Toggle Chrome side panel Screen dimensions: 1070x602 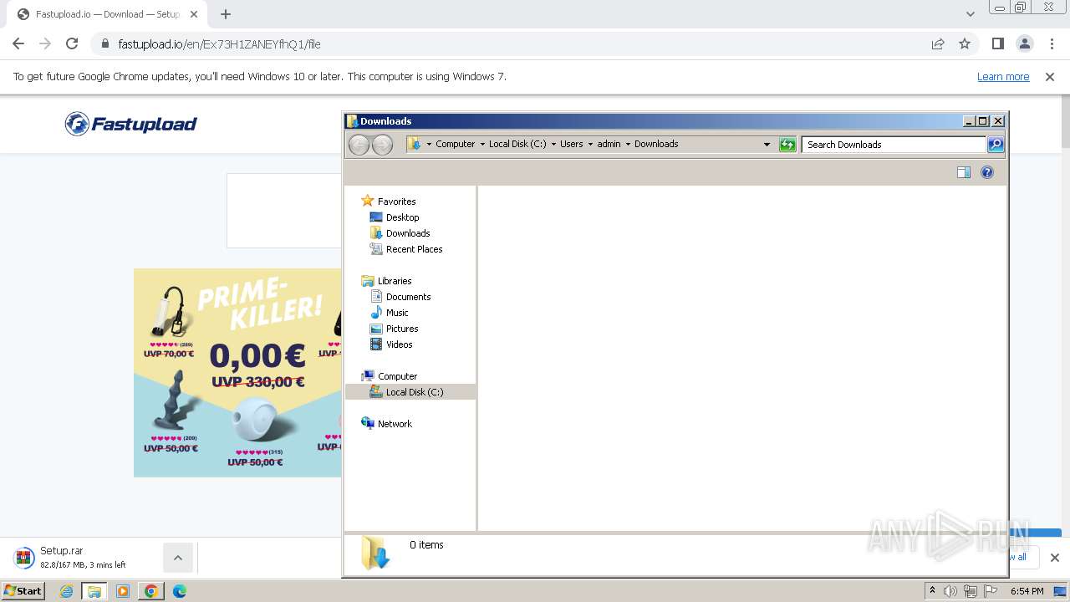coord(997,43)
